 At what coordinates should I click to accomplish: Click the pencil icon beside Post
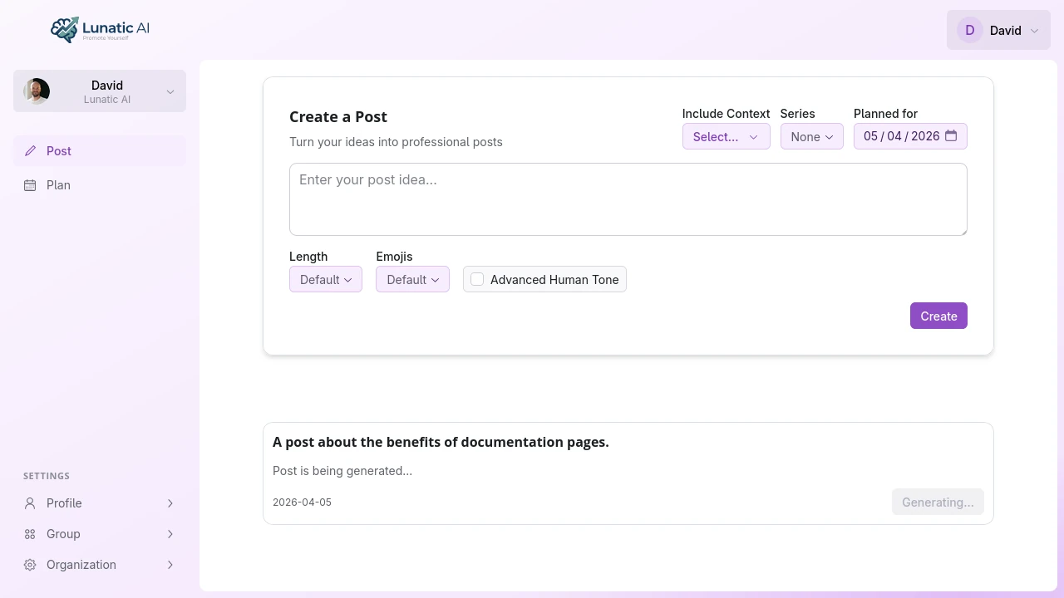[30, 150]
